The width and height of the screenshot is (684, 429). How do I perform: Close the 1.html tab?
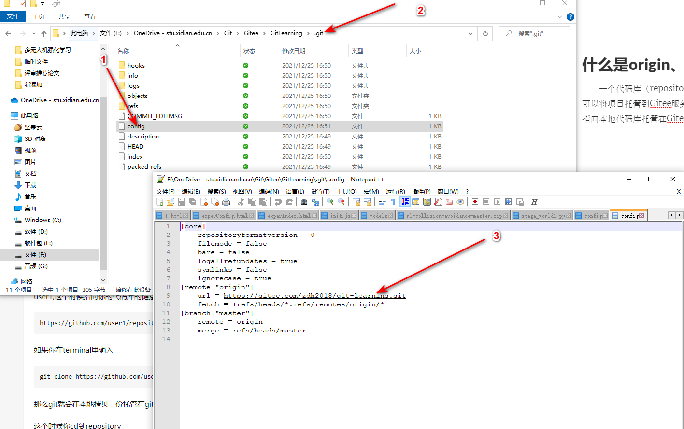[185, 216]
